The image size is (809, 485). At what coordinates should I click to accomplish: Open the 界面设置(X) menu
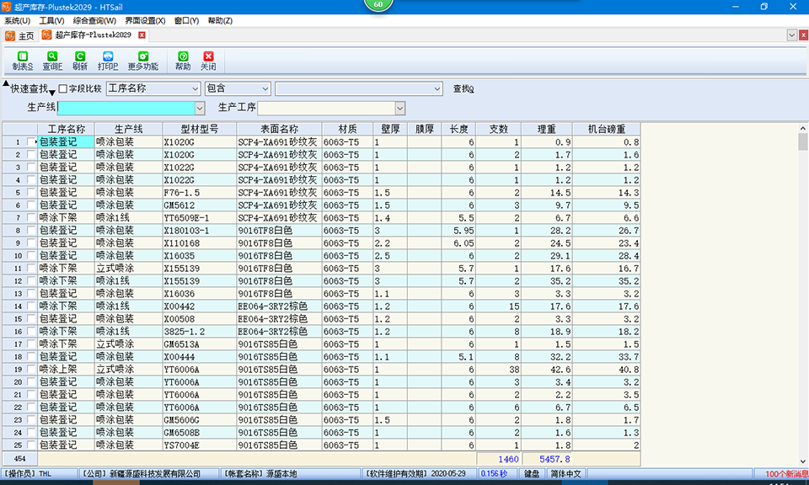pos(145,20)
